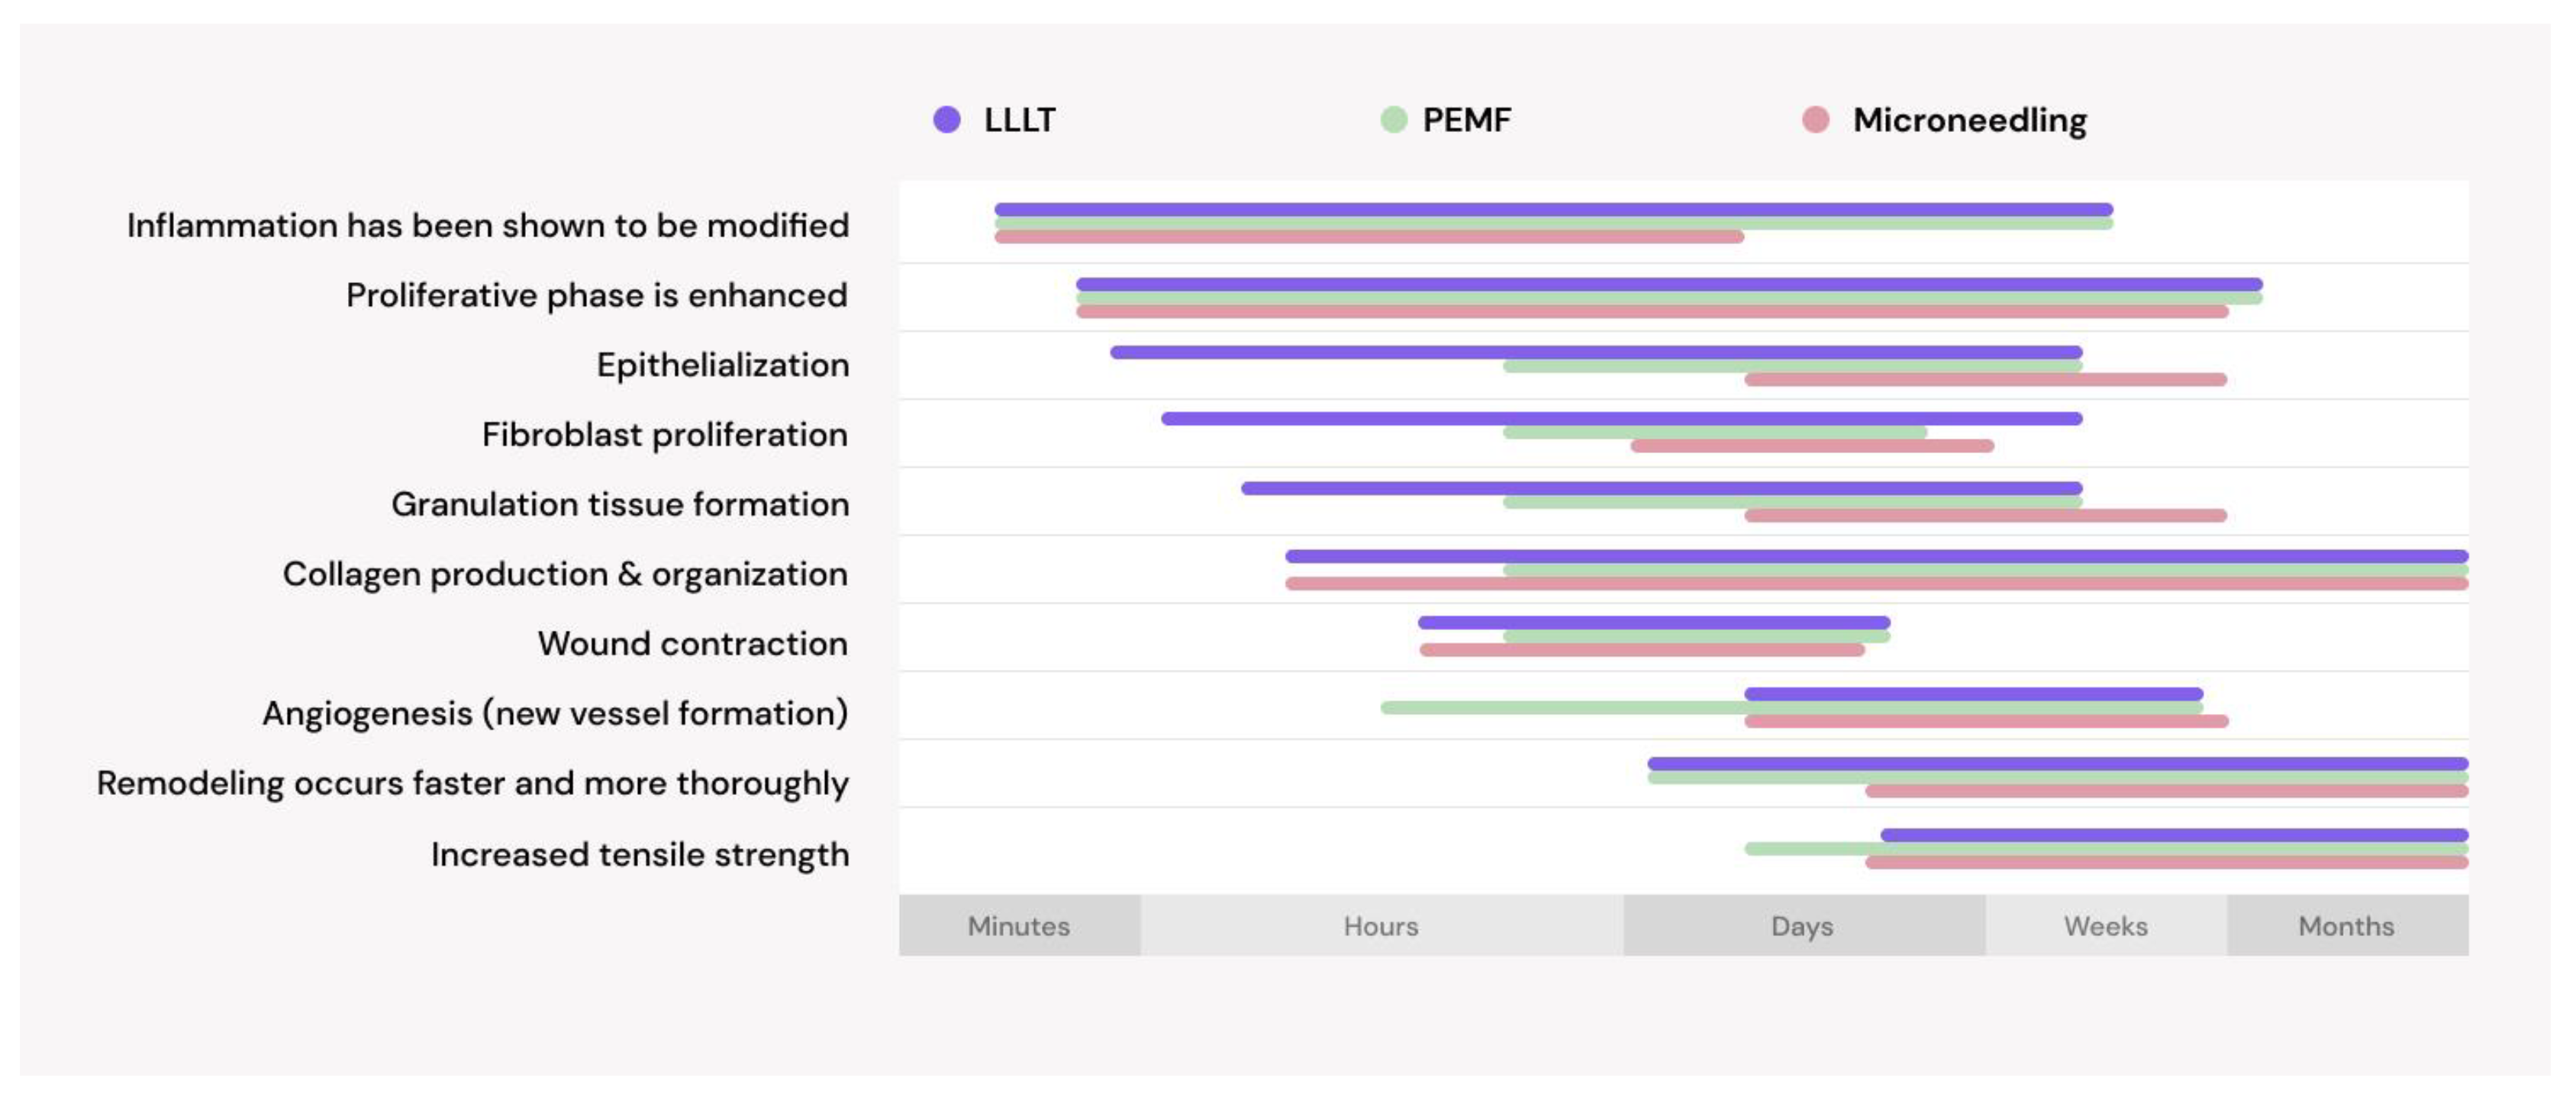Image resolution: width=2576 pixels, height=1094 pixels.
Task: Click the pink Microneedling legend dot
Action: click(1815, 120)
